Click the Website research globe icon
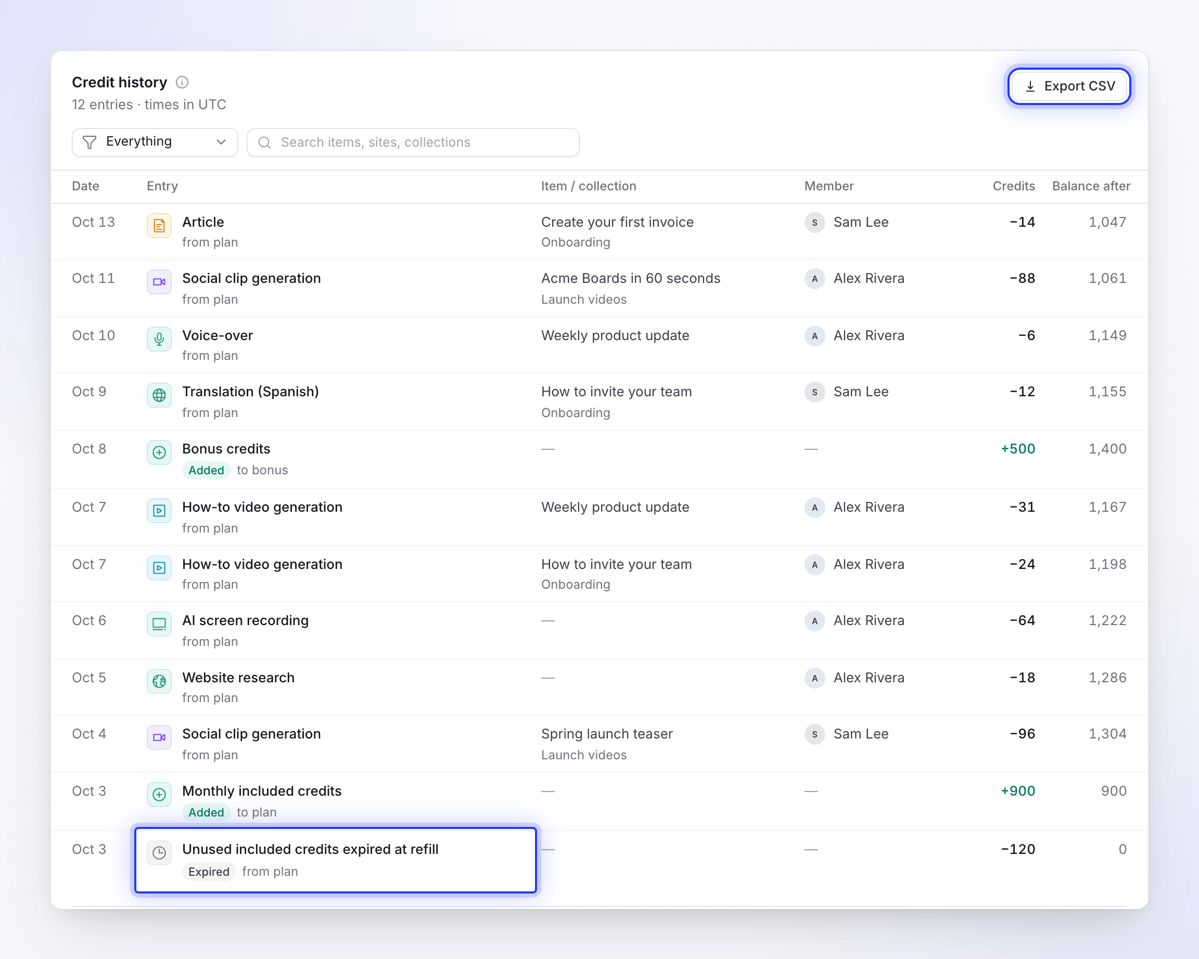The image size is (1199, 959). [x=159, y=681]
